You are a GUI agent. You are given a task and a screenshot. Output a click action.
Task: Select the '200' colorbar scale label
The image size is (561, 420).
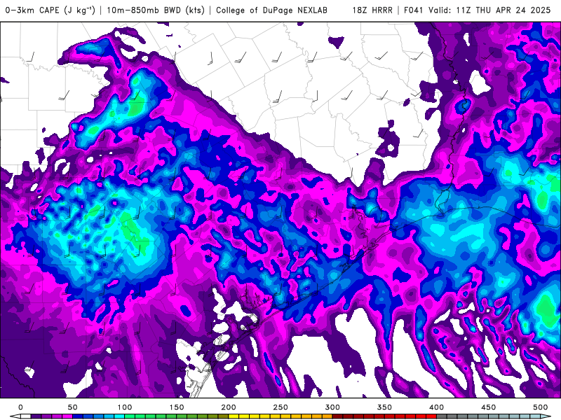229,407
